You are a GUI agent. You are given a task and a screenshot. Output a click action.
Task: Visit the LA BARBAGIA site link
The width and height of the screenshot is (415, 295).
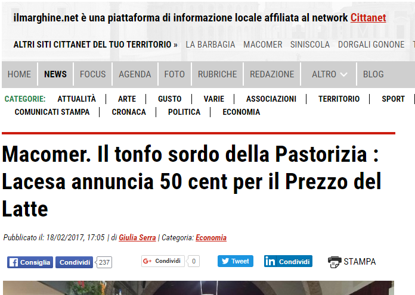click(210, 45)
